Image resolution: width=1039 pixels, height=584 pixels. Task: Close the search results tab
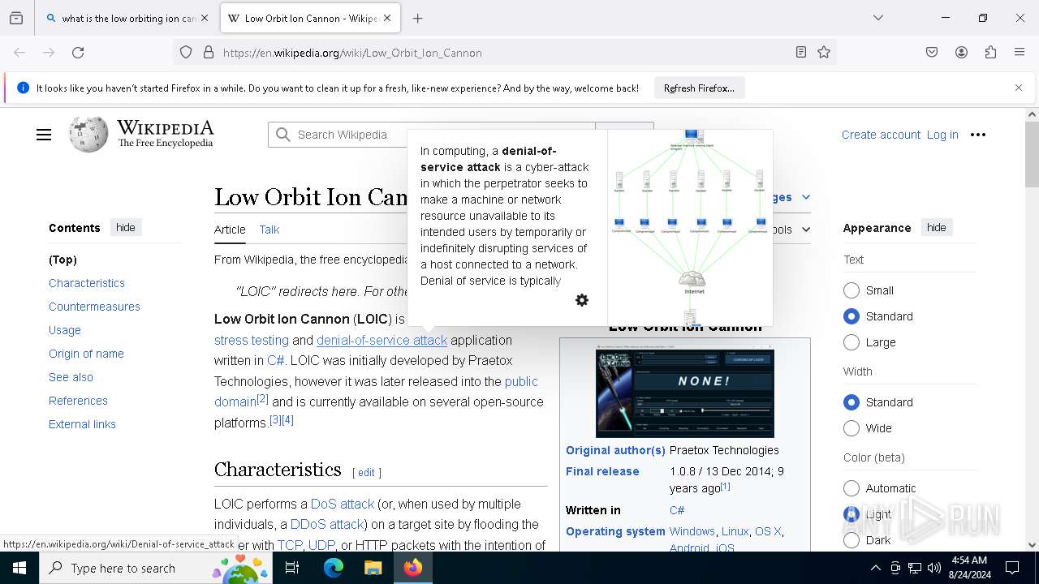pos(205,18)
